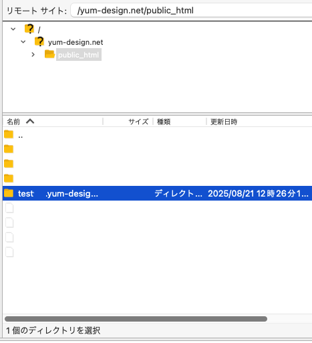This screenshot has width=312, height=343.
Task: Select the public_html tree item label
Action: [x=79, y=55]
